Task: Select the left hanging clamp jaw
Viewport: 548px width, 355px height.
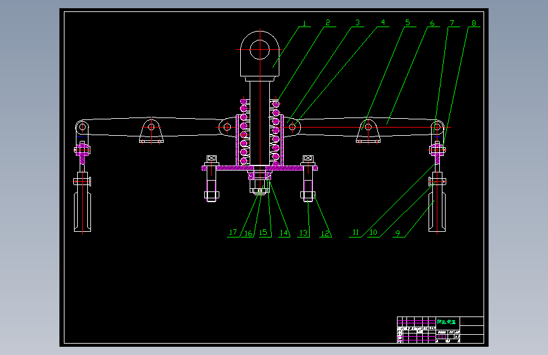Action: coord(82,202)
